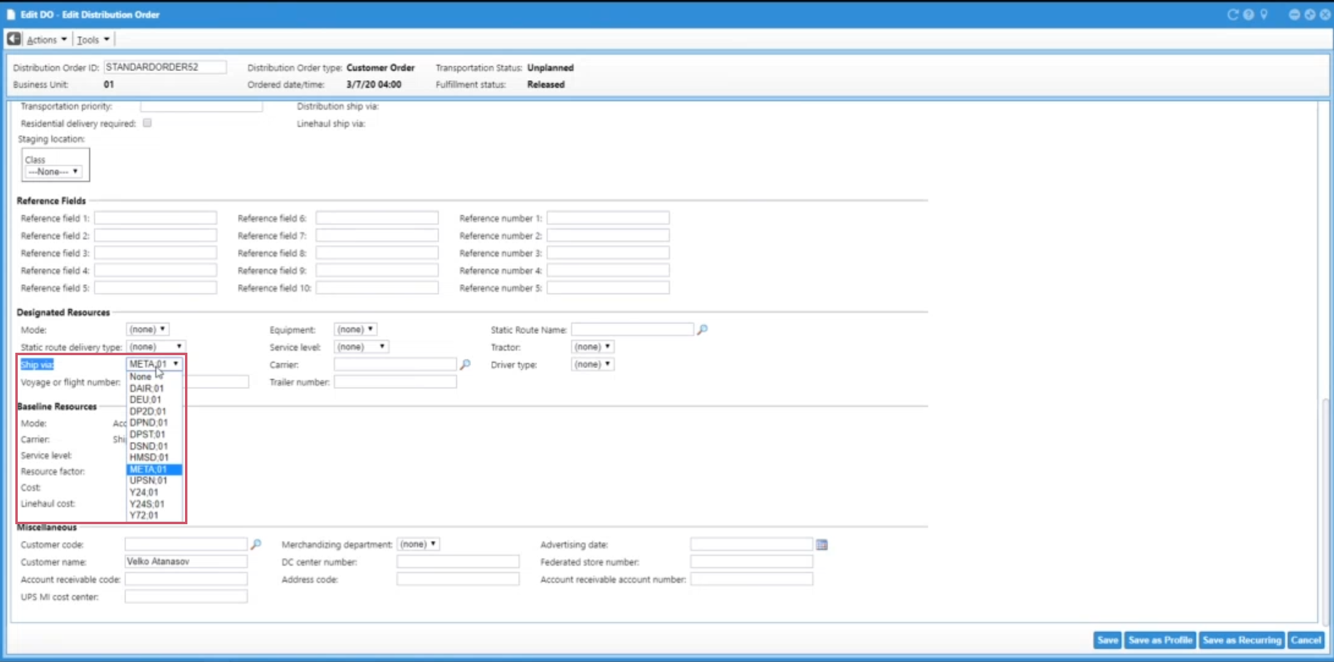Open Carrier lookup magnifier icon

tap(465, 364)
